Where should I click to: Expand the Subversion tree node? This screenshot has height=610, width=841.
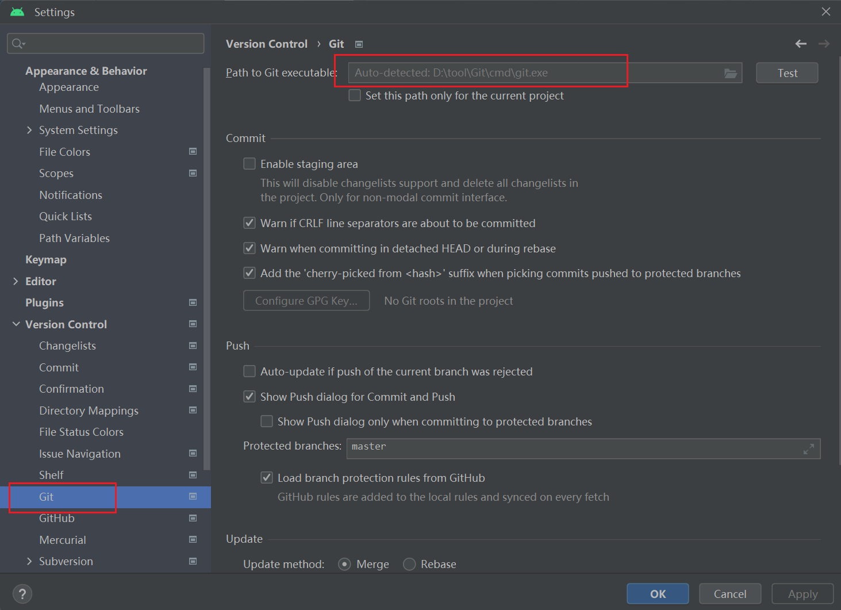[29, 561]
